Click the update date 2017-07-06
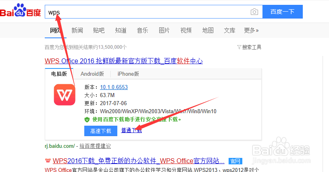The image size is (329, 172). (x=113, y=103)
